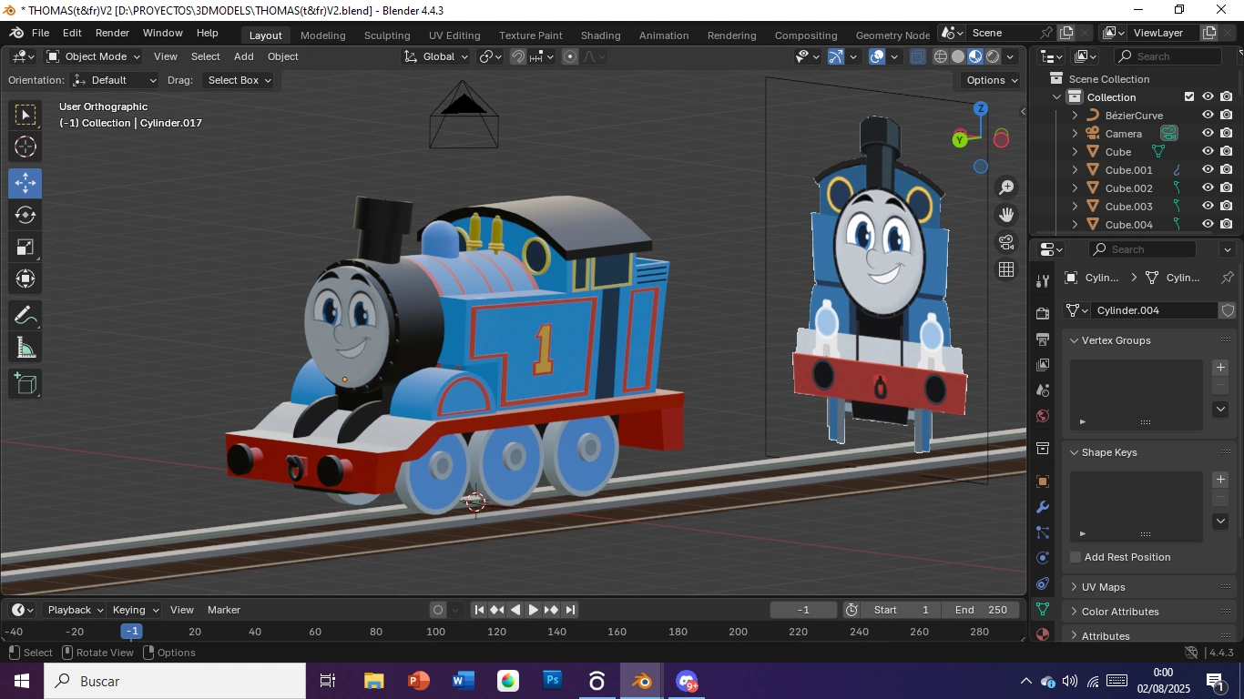The width and height of the screenshot is (1244, 699).
Task: Select the Measure tool
Action: coord(25,348)
